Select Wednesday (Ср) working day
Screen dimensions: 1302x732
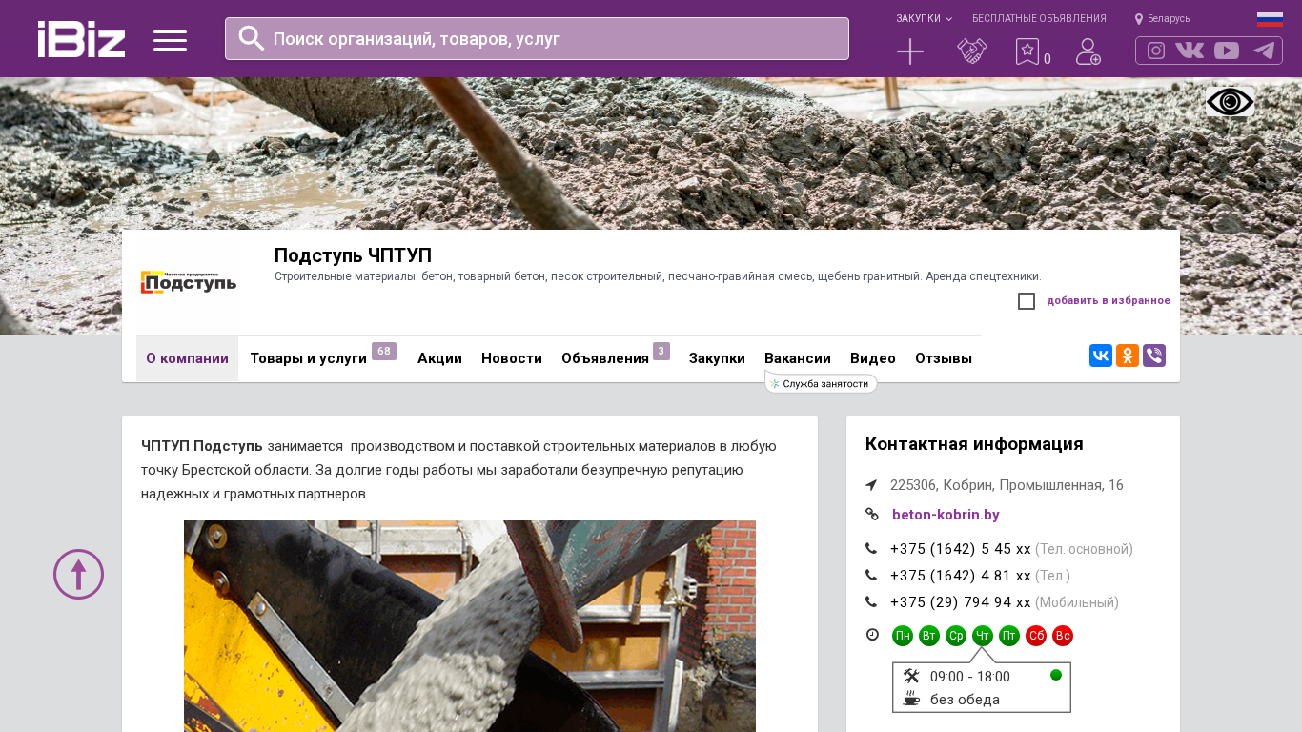[956, 636]
